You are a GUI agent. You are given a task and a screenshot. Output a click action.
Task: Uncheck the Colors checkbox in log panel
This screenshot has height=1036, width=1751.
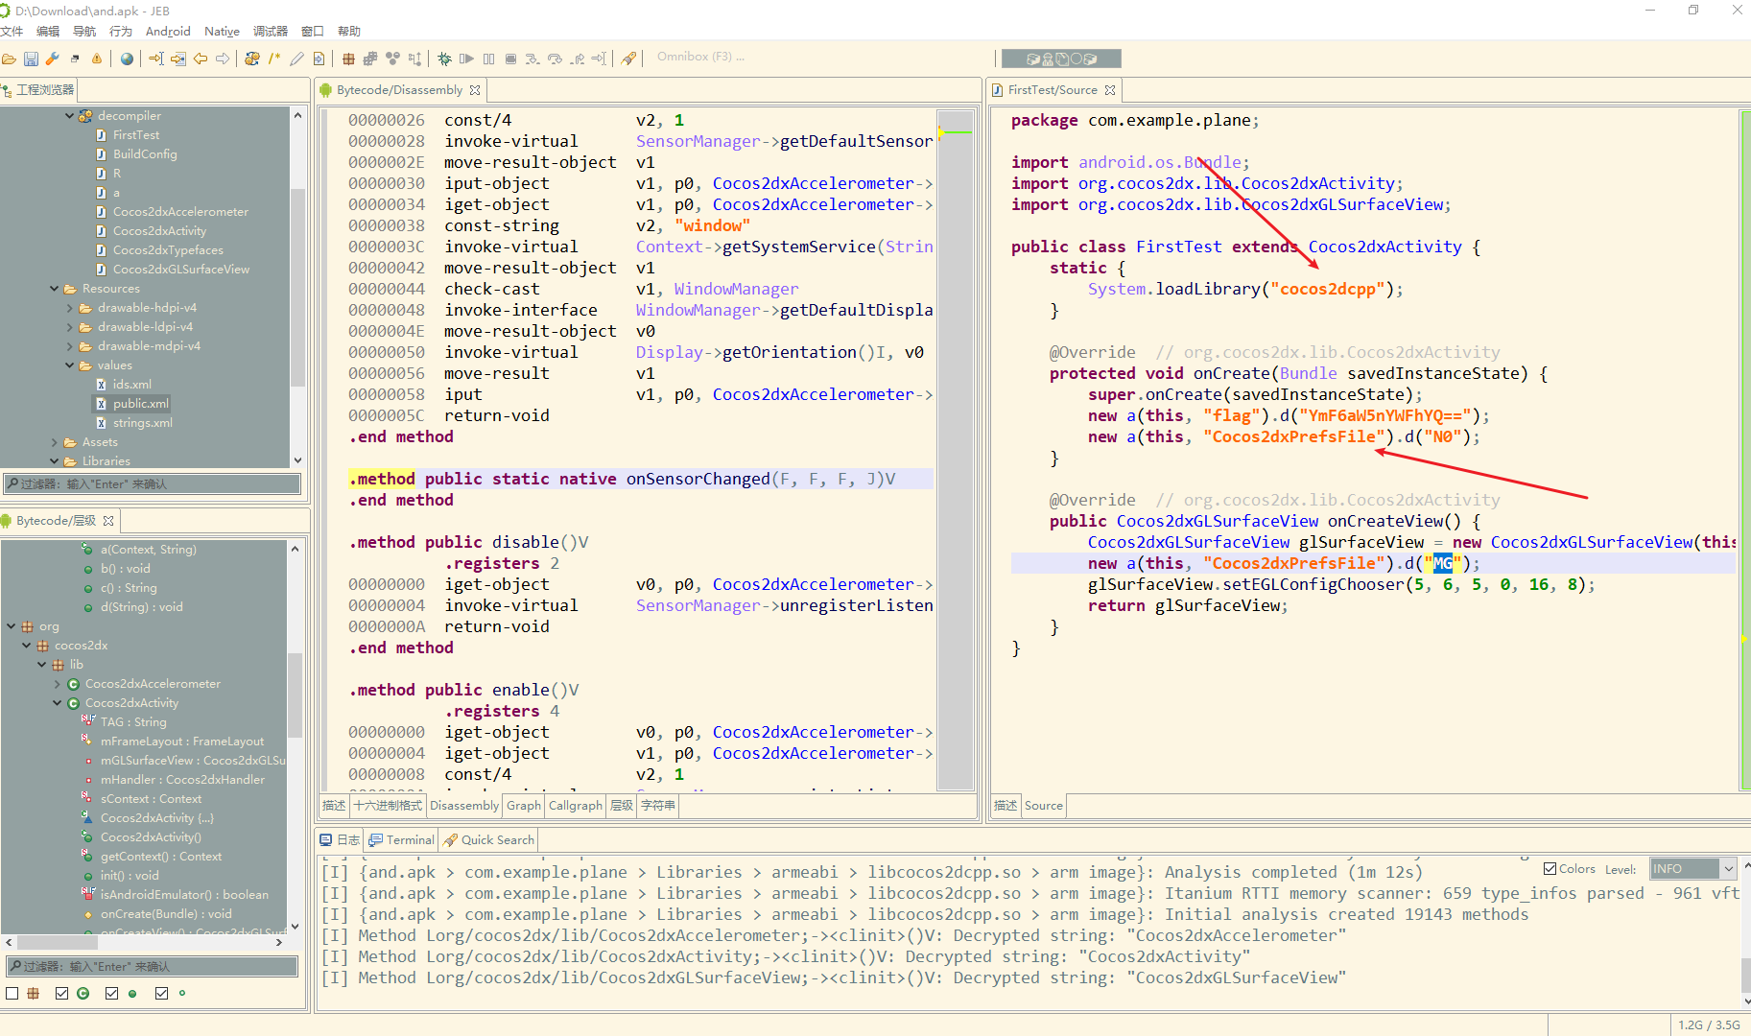coord(1550,868)
